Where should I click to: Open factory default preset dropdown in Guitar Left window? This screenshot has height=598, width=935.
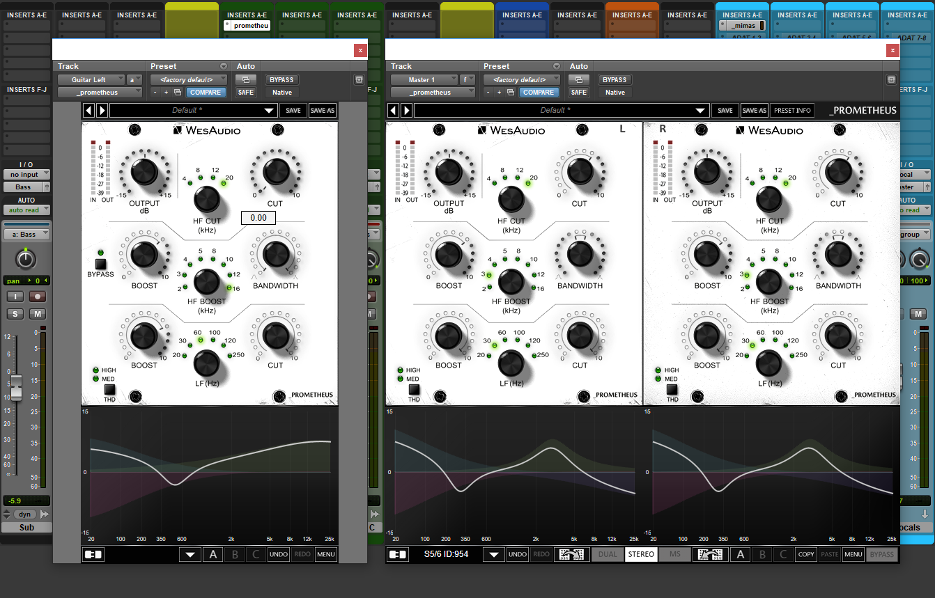(190, 79)
